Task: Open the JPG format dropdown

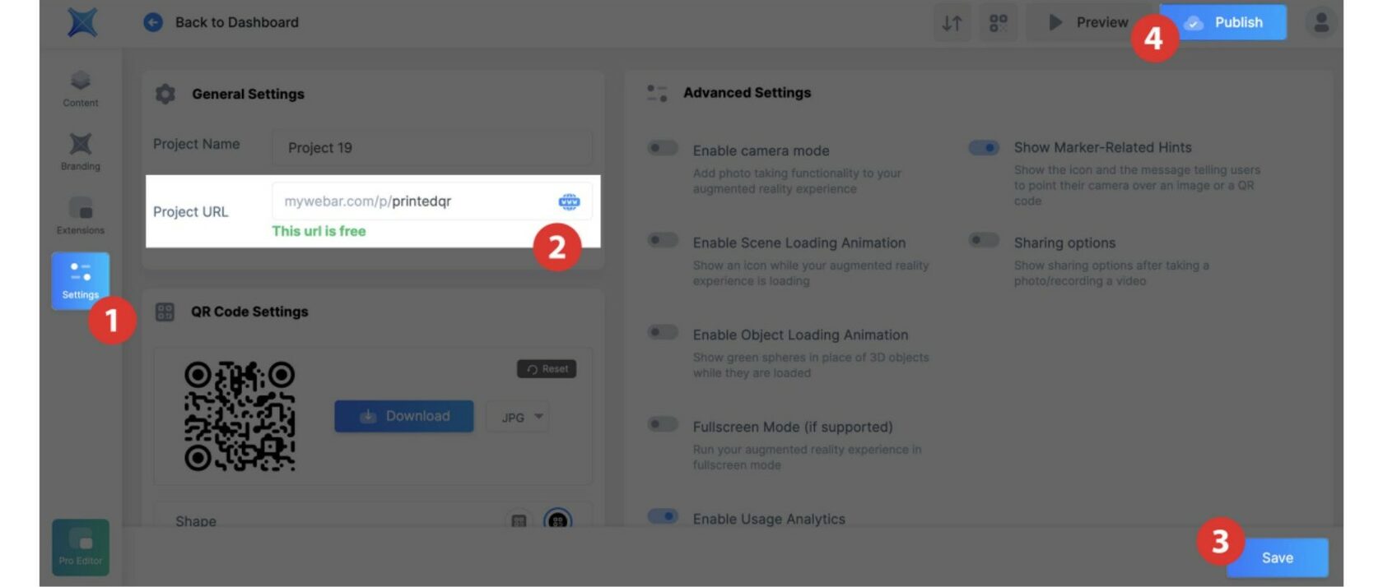Action: coord(518,417)
